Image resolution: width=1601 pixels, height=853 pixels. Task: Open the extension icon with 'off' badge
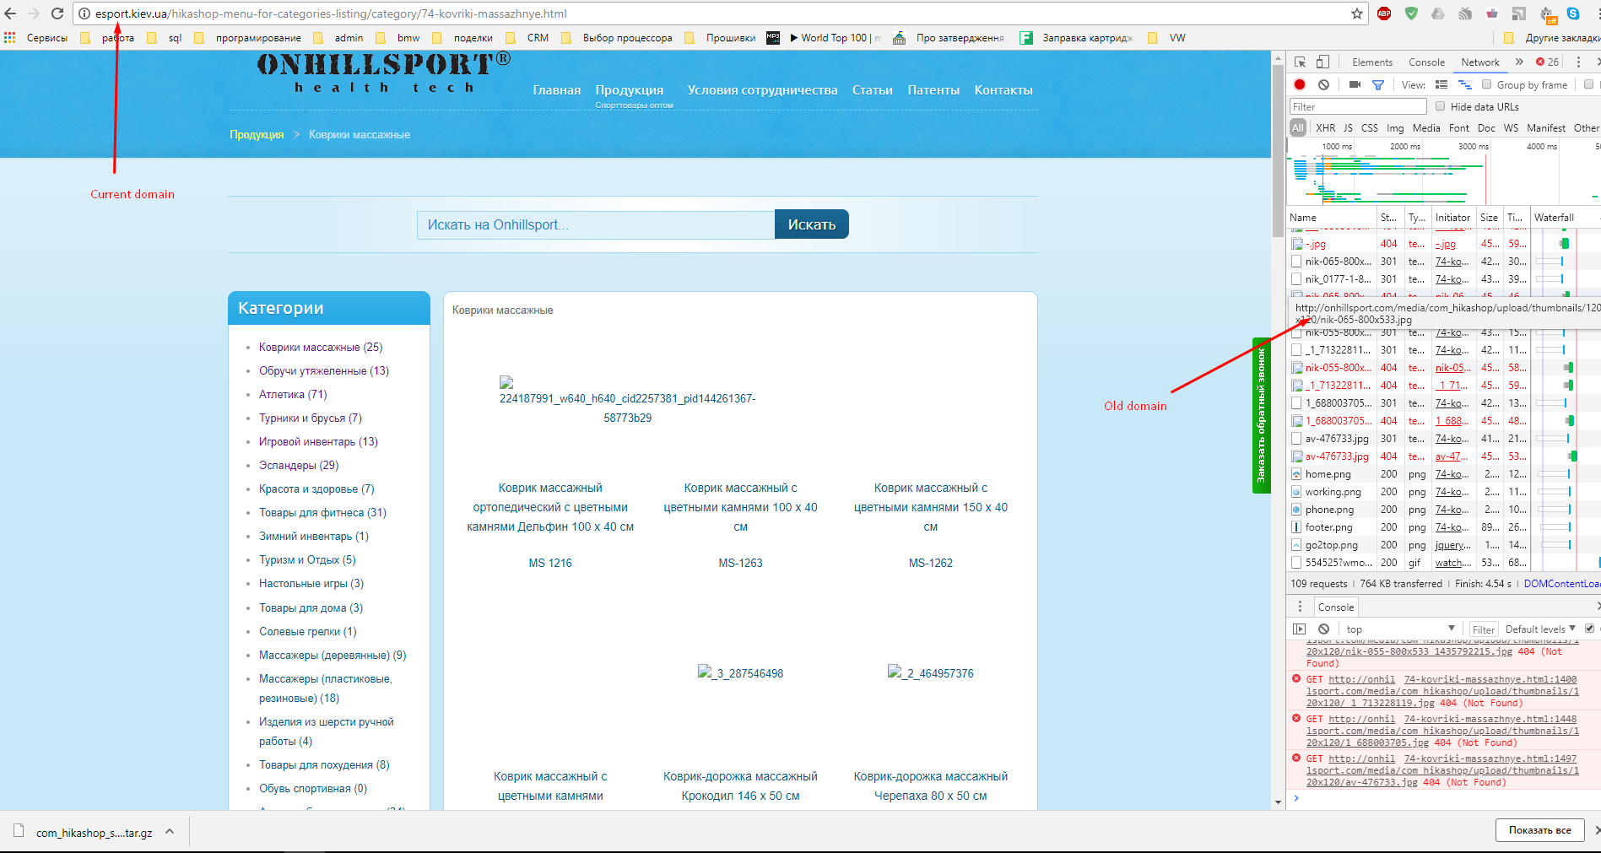1547,14
